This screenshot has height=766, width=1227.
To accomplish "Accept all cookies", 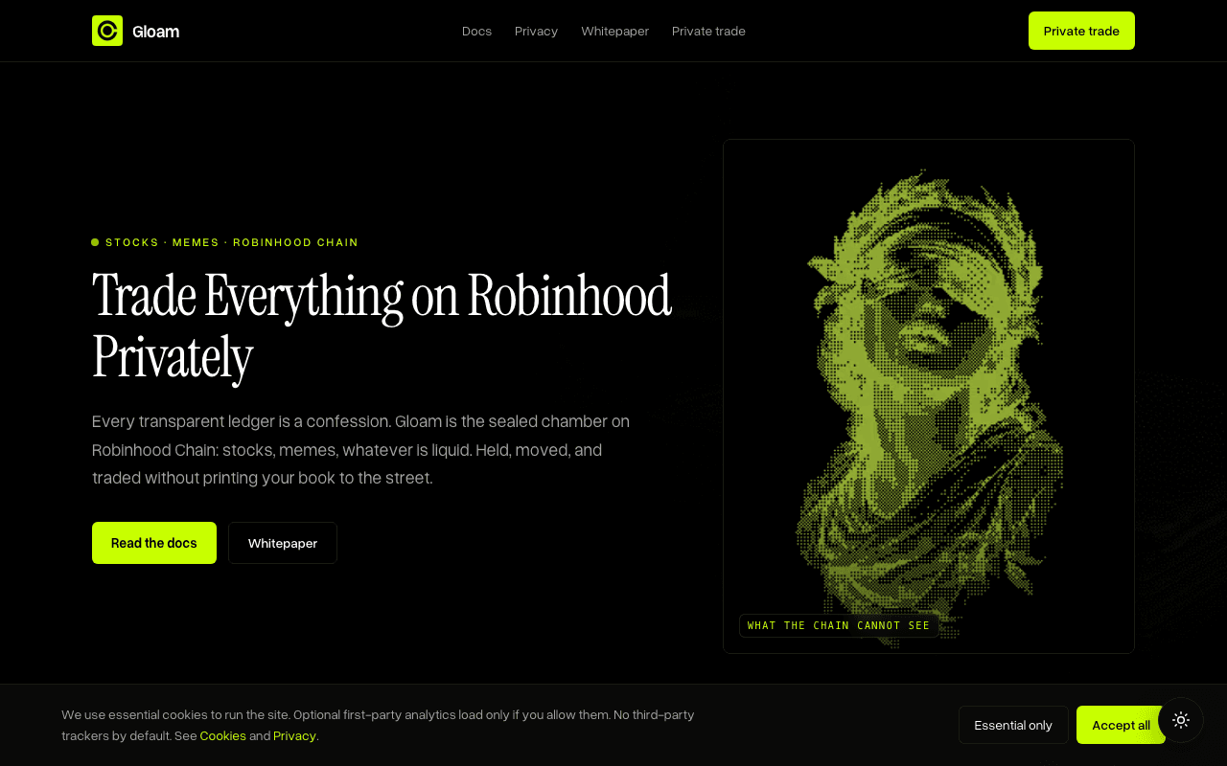I will point(1121,725).
